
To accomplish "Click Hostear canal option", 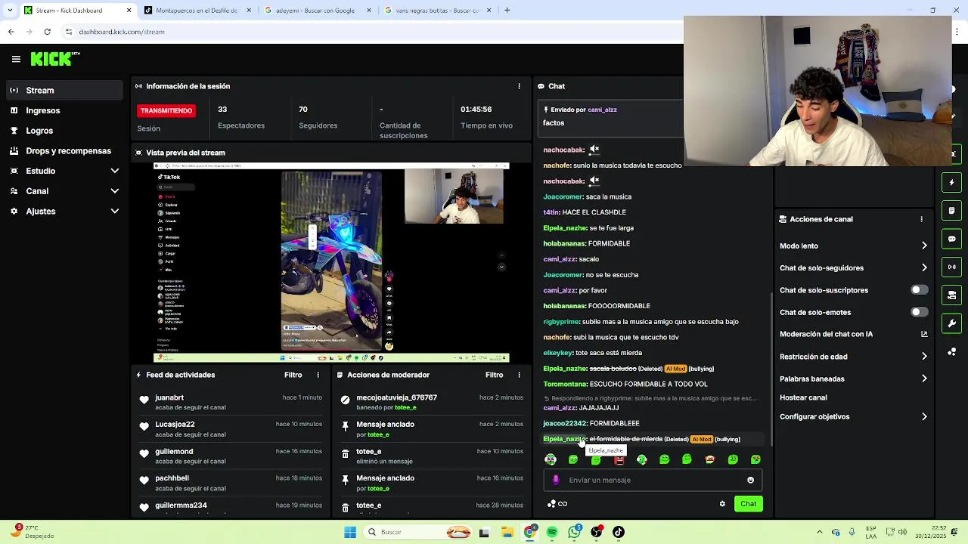I will pos(803,397).
